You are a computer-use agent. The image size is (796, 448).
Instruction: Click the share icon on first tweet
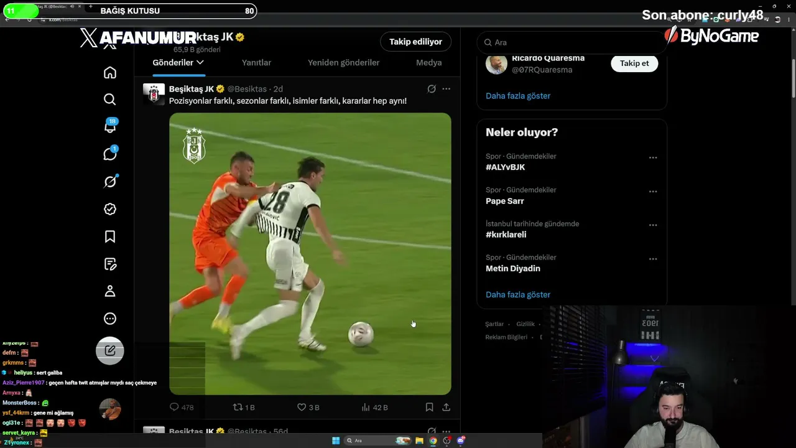[x=446, y=407]
